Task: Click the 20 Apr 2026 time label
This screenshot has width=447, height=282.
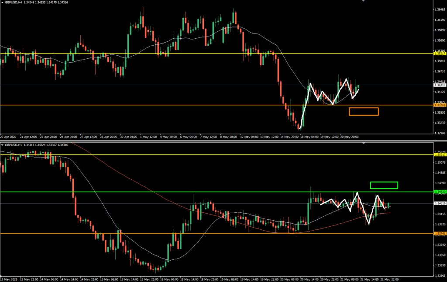Action: [8, 137]
